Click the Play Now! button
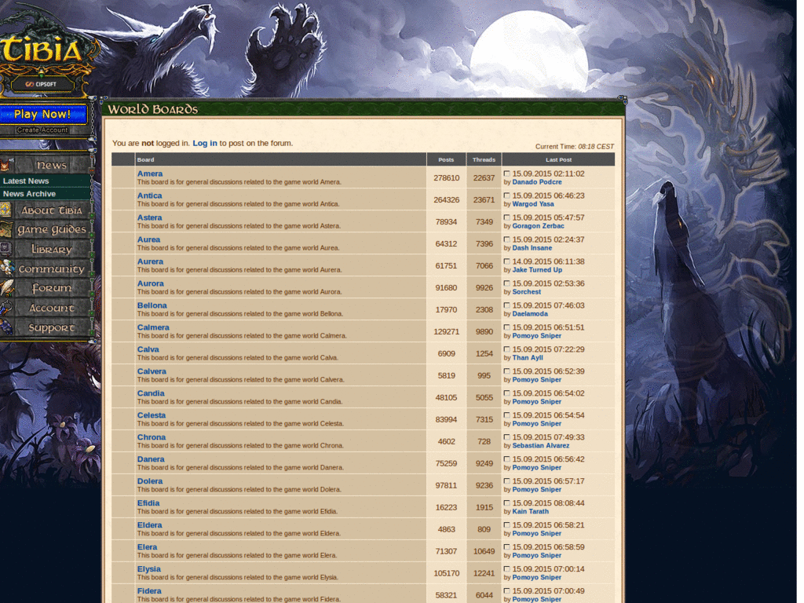Viewport: 804px width, 603px height. [x=43, y=115]
